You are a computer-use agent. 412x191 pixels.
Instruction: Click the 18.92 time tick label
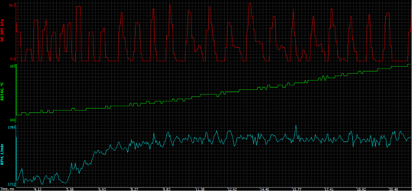(x=361, y=189)
